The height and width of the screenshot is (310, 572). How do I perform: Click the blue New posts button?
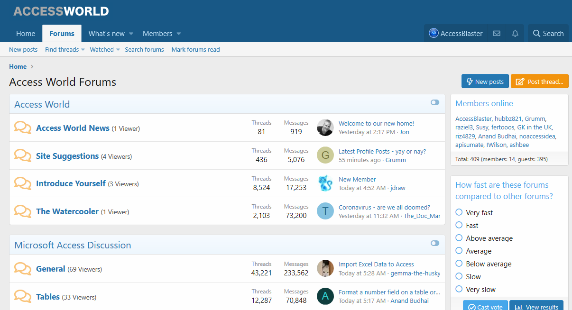[x=485, y=82]
